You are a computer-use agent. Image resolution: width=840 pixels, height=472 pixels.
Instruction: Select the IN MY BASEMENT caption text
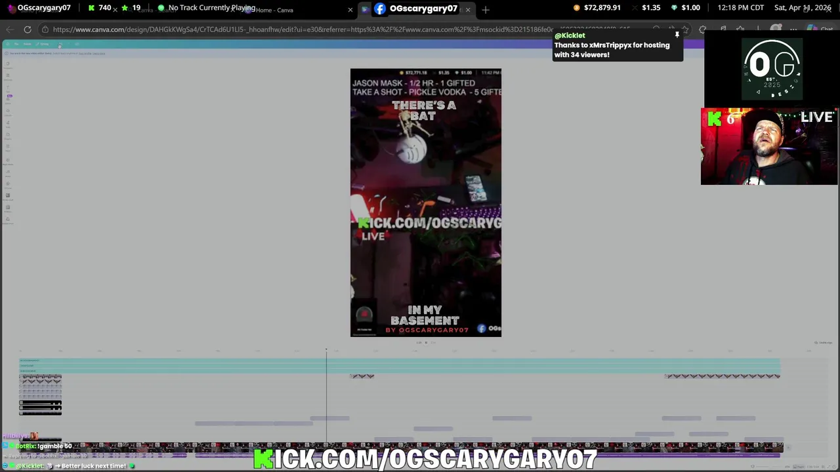click(425, 315)
